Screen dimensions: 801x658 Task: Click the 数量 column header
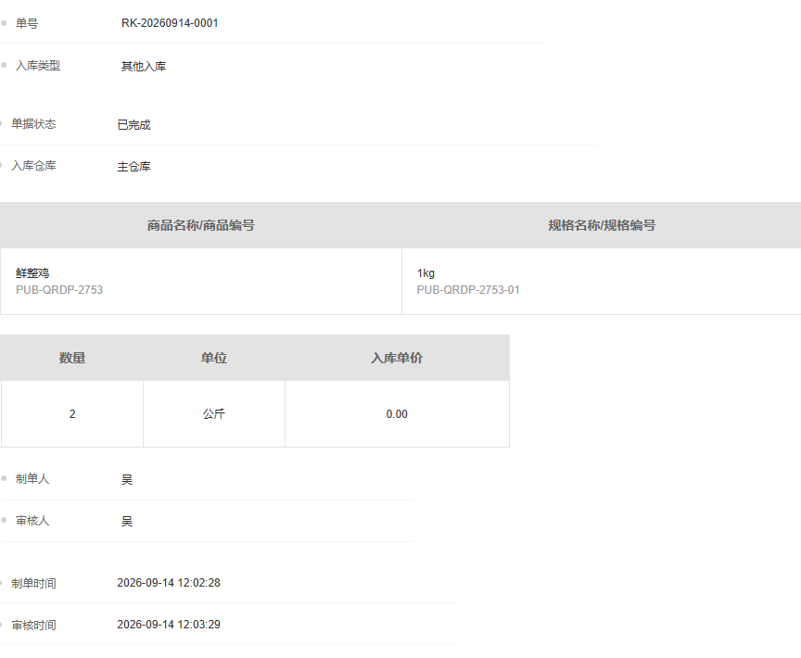coord(72,358)
